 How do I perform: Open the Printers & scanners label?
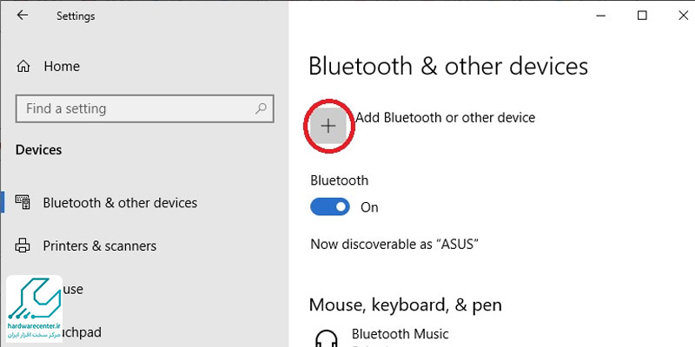[x=100, y=246]
